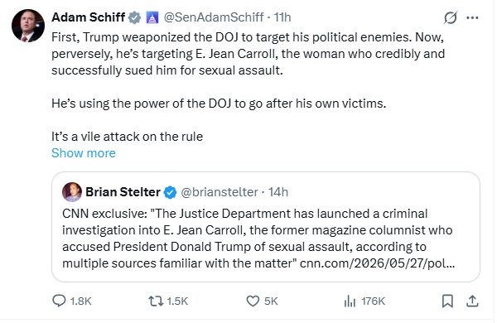Click the Grok explain icon
The width and height of the screenshot is (497, 323).
click(x=451, y=17)
